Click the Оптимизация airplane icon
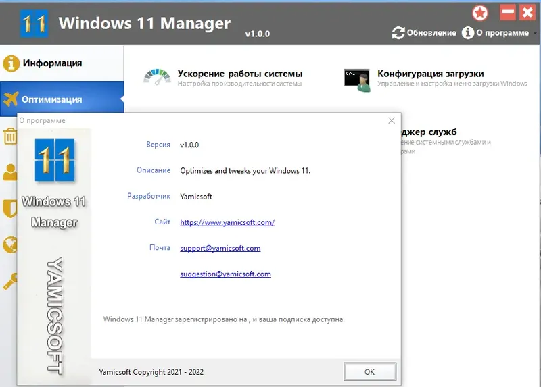541x387 pixels. 11,99
